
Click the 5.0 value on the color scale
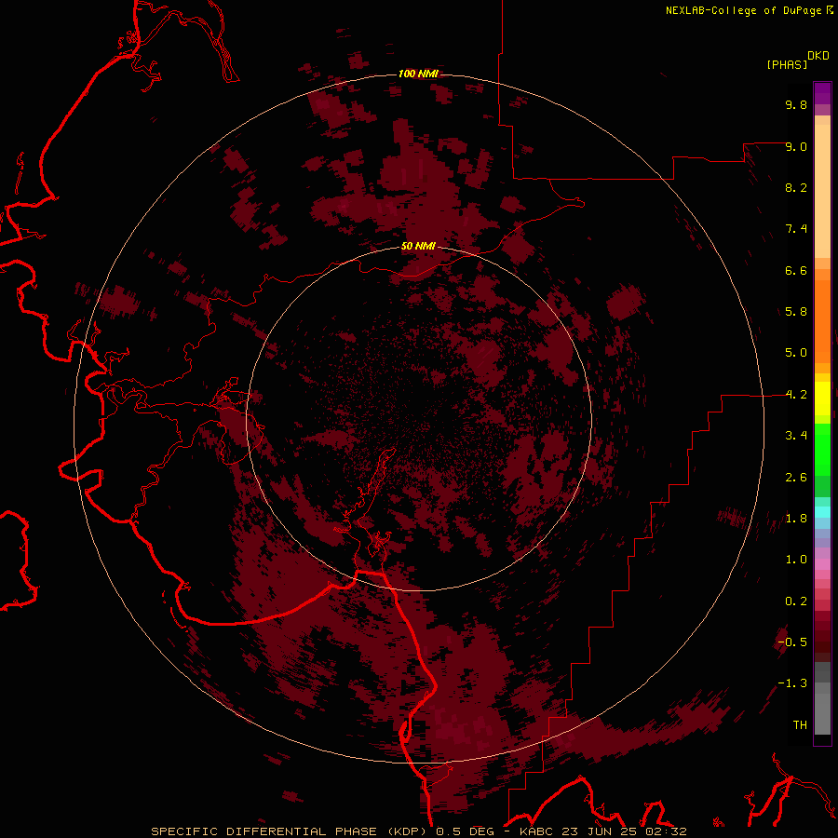point(796,353)
